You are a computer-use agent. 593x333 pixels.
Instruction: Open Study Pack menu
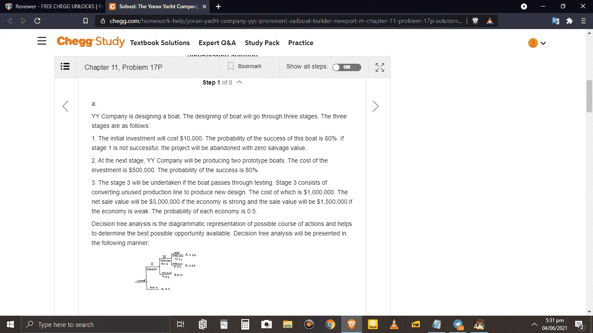point(262,42)
